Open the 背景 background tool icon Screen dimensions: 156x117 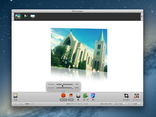click(15, 96)
